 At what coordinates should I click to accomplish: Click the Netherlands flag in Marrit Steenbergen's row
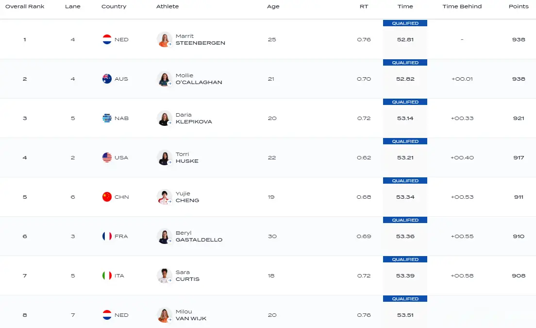(x=107, y=39)
